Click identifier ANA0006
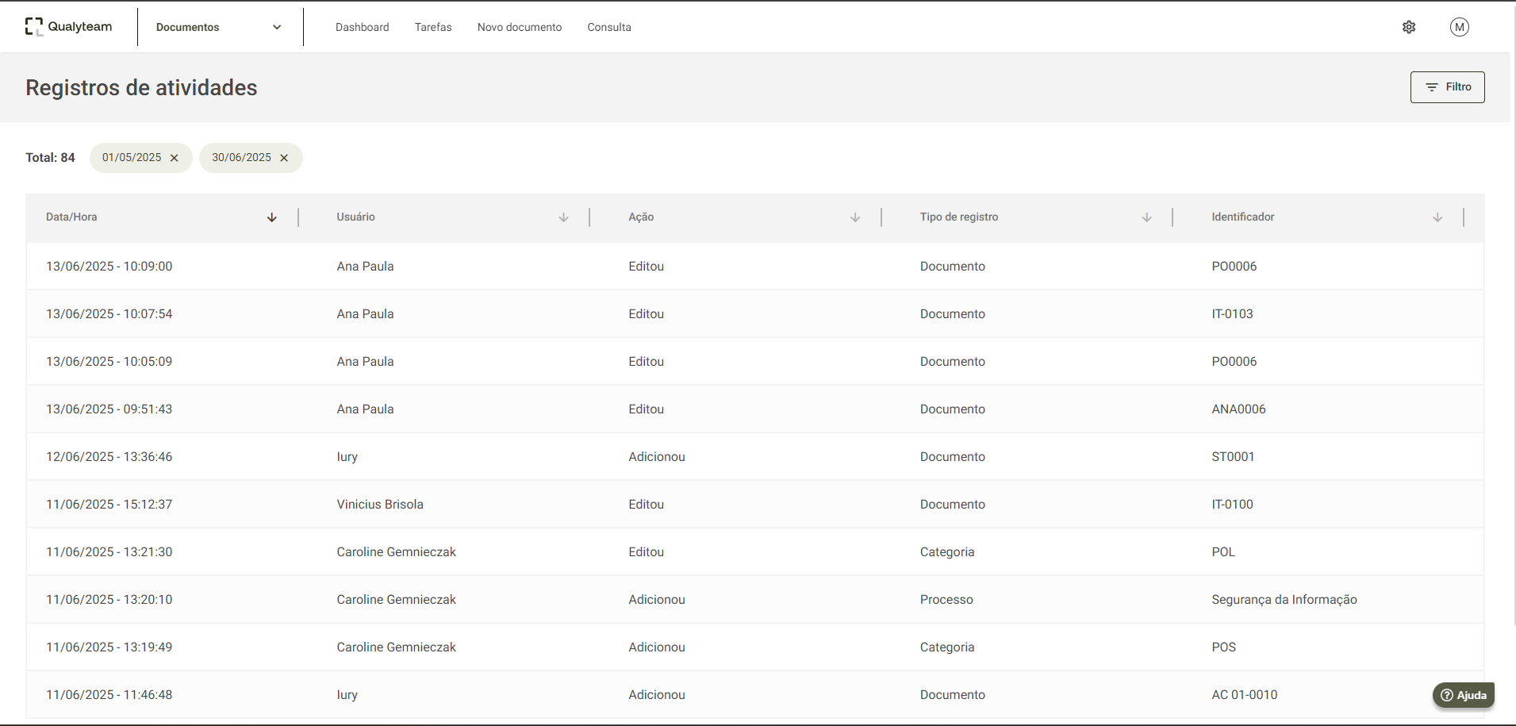Image resolution: width=1516 pixels, height=726 pixels. (x=1238, y=409)
